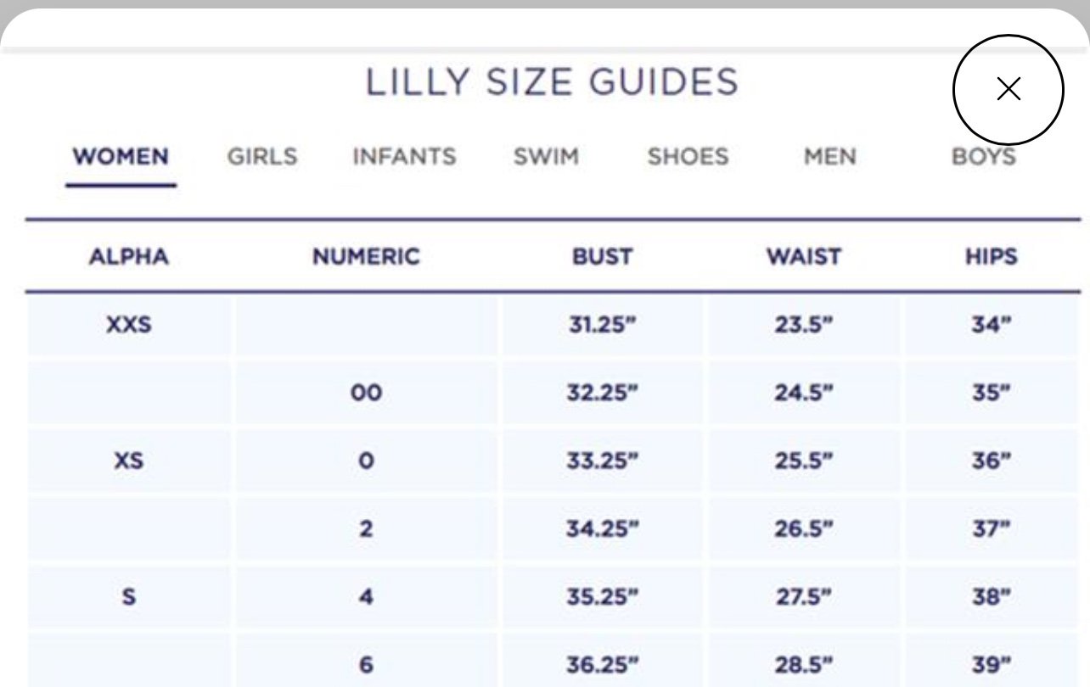Click the ALPHA column header
Viewport: 1090px width, 687px height.
coord(129,257)
